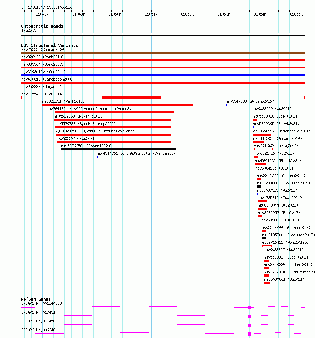
Task: Click nsv4735812 (Quan2021) label
Action: (x=280, y=198)
